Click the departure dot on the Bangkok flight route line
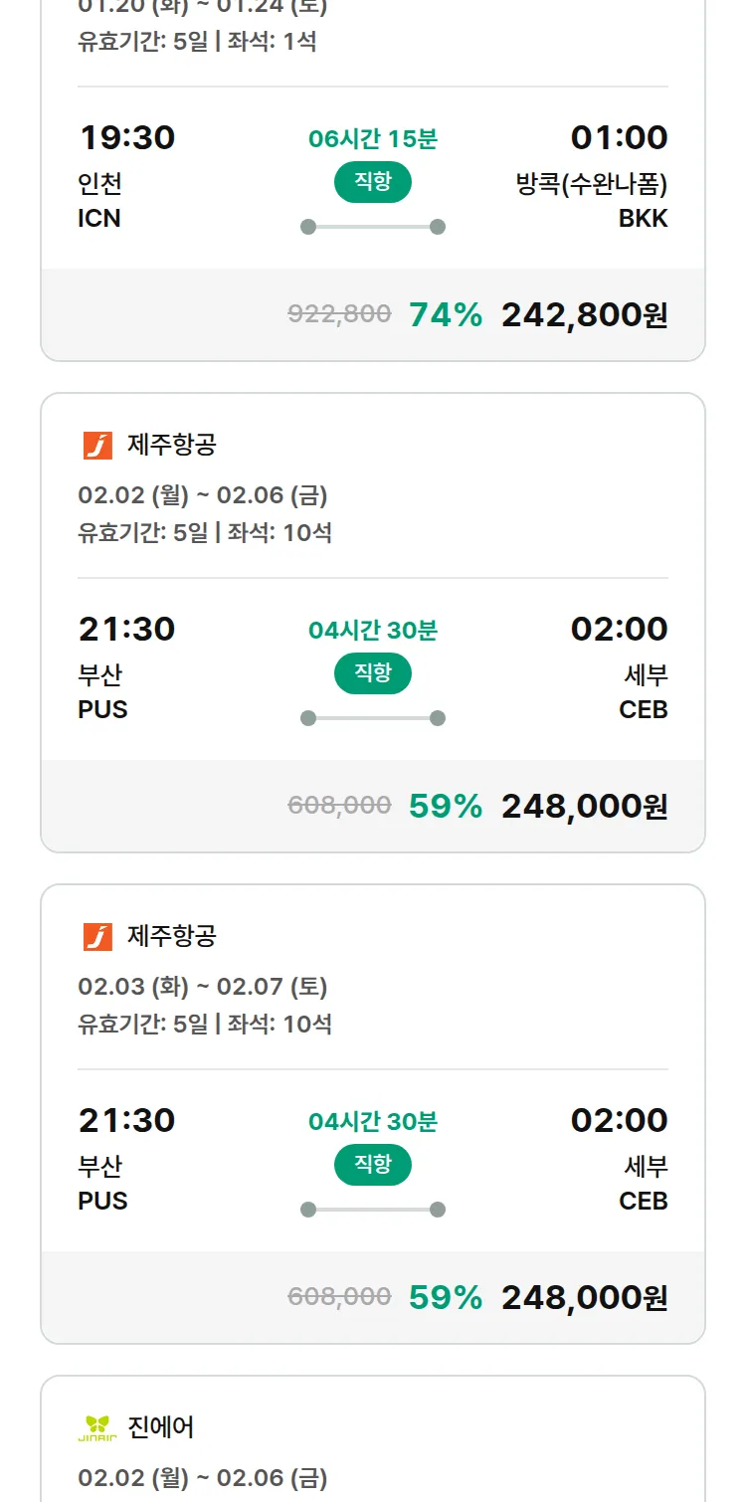Screen dimensions: 746x1502 (x=308, y=225)
